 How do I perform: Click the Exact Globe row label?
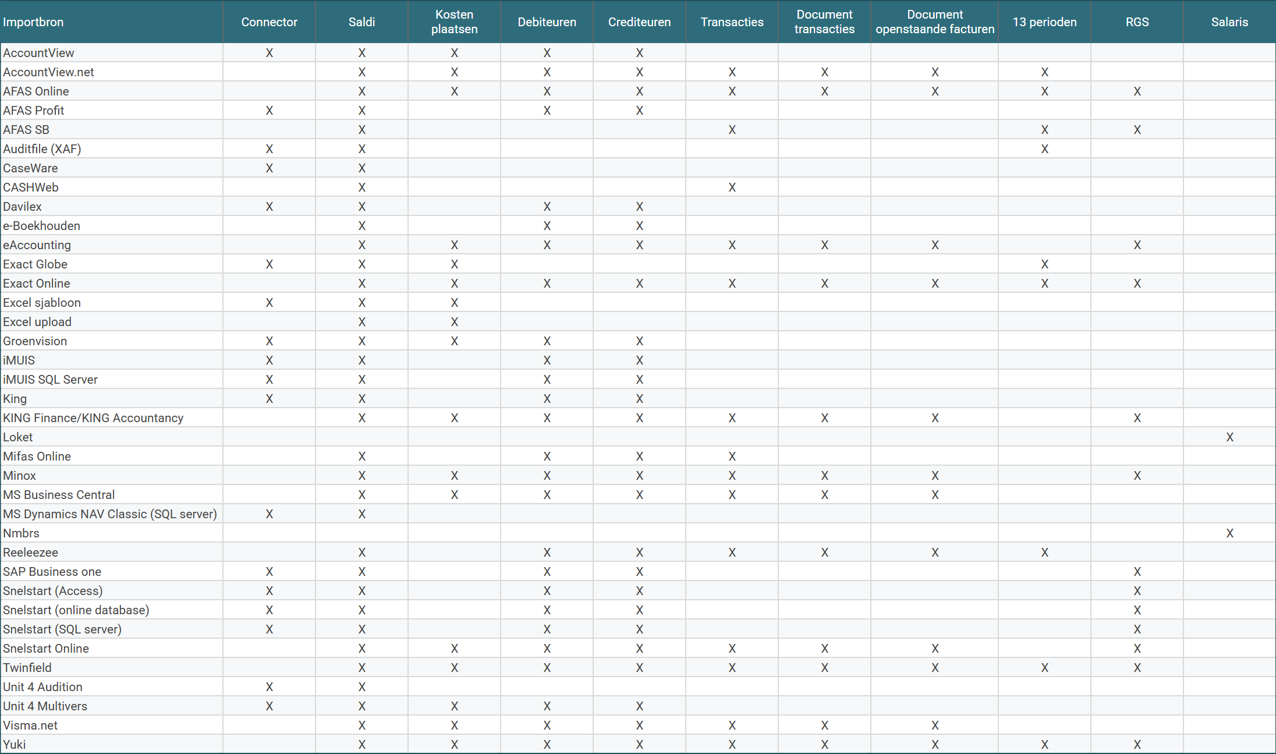(35, 264)
